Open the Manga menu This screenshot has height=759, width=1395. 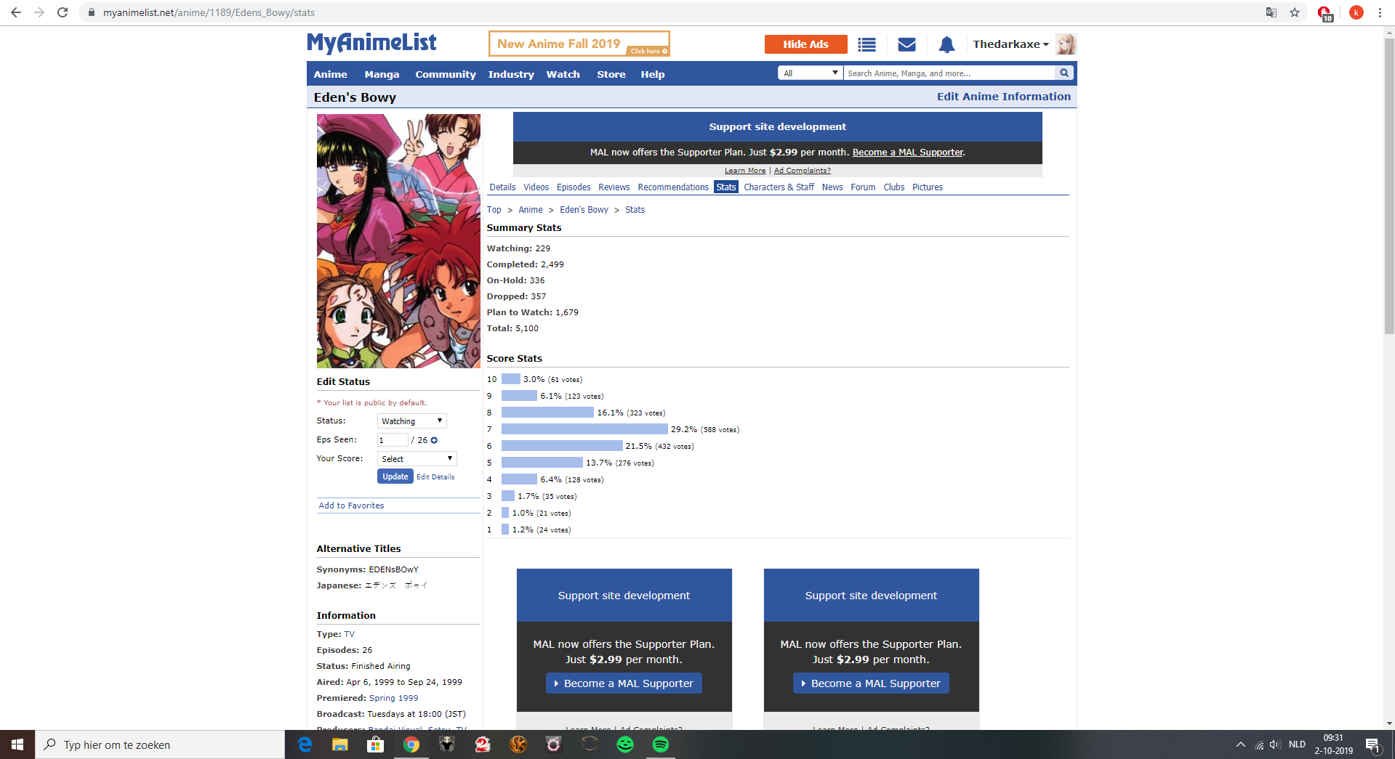coord(382,74)
